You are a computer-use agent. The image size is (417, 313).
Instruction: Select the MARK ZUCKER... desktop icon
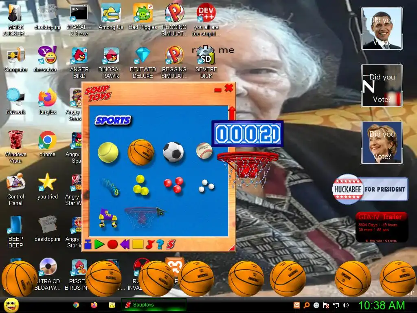click(15, 21)
